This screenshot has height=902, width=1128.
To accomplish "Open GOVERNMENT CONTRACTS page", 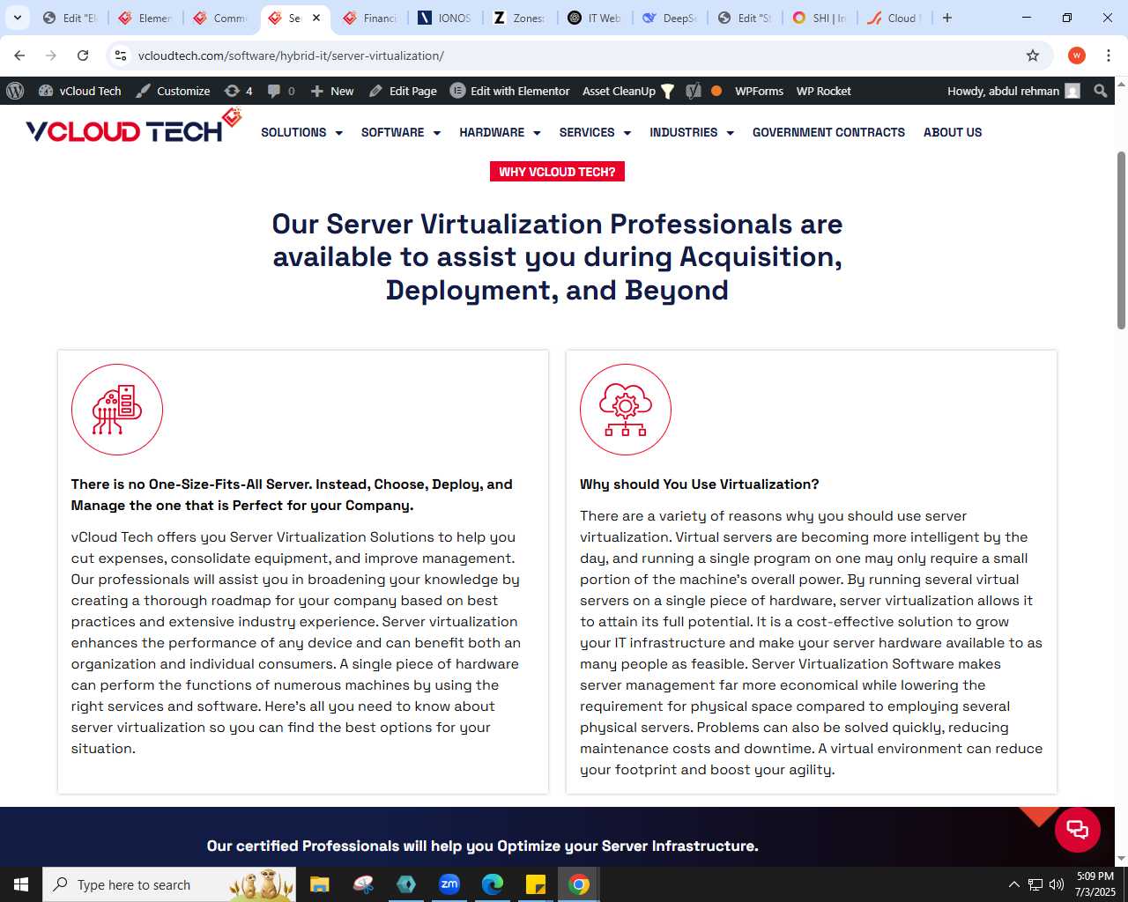I will 828,132.
